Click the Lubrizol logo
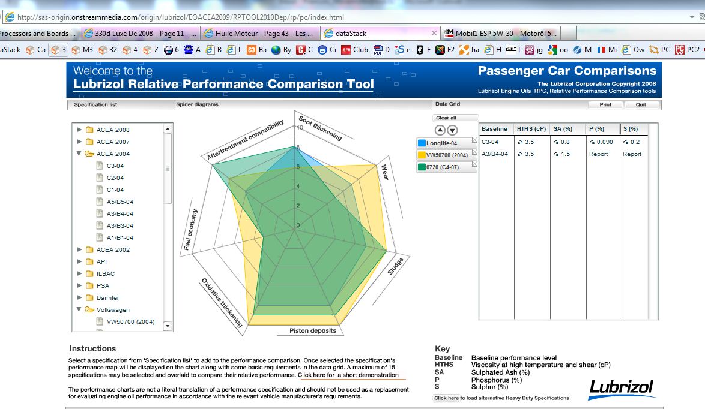705x409 pixels. [x=621, y=389]
